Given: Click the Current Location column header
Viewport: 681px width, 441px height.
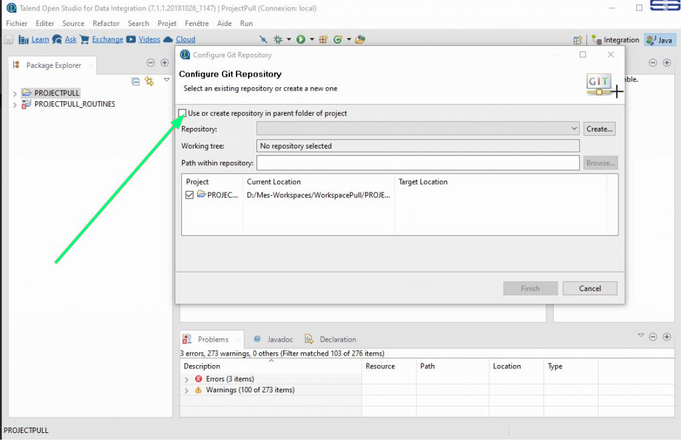Looking at the screenshot, I should (x=319, y=182).
